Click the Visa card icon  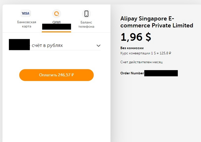[26, 13]
